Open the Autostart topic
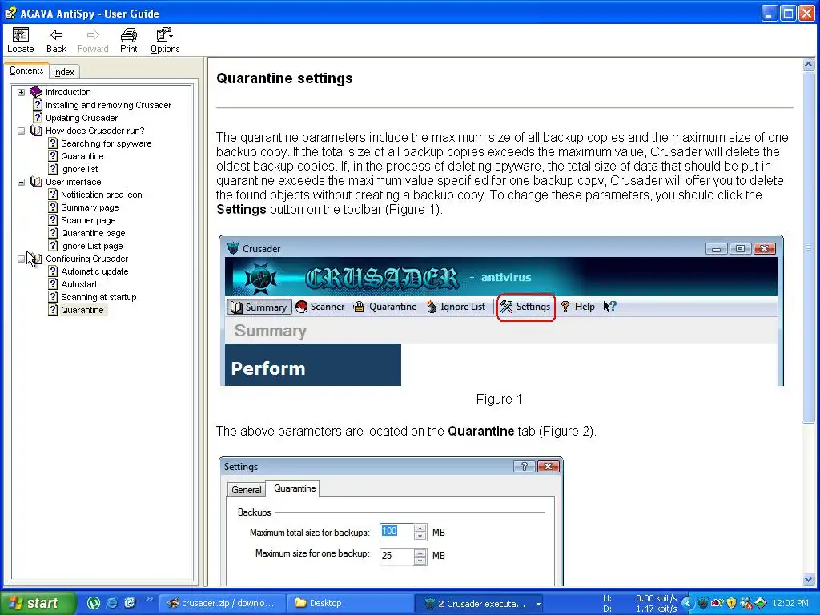This screenshot has height=615, width=820. click(x=79, y=284)
